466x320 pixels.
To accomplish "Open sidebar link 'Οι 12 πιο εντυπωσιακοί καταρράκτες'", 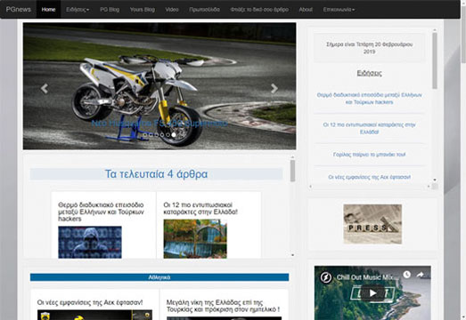I will click(369, 128).
